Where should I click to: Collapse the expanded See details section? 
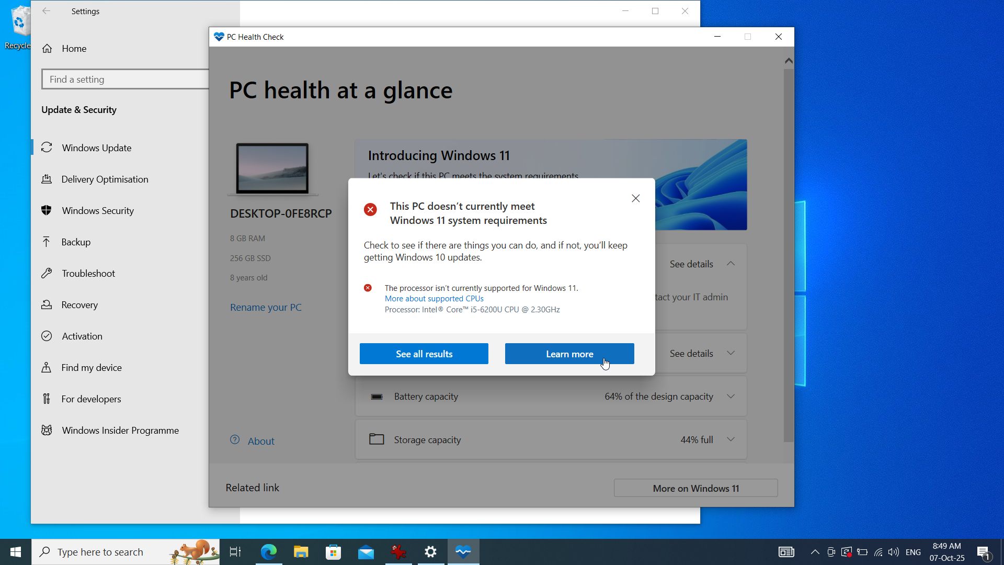(x=730, y=264)
